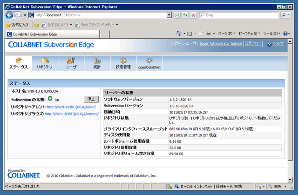This screenshot has width=298, height=195.
Task: Open the 統計 statistics tab
Action: click(x=97, y=63)
